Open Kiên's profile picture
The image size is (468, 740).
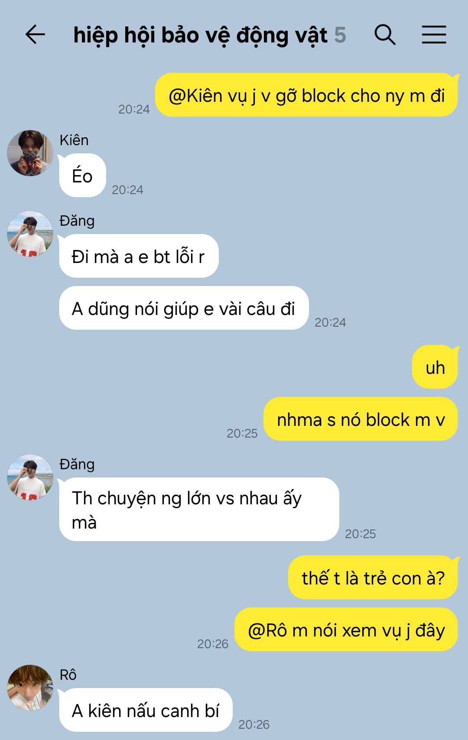[30, 153]
